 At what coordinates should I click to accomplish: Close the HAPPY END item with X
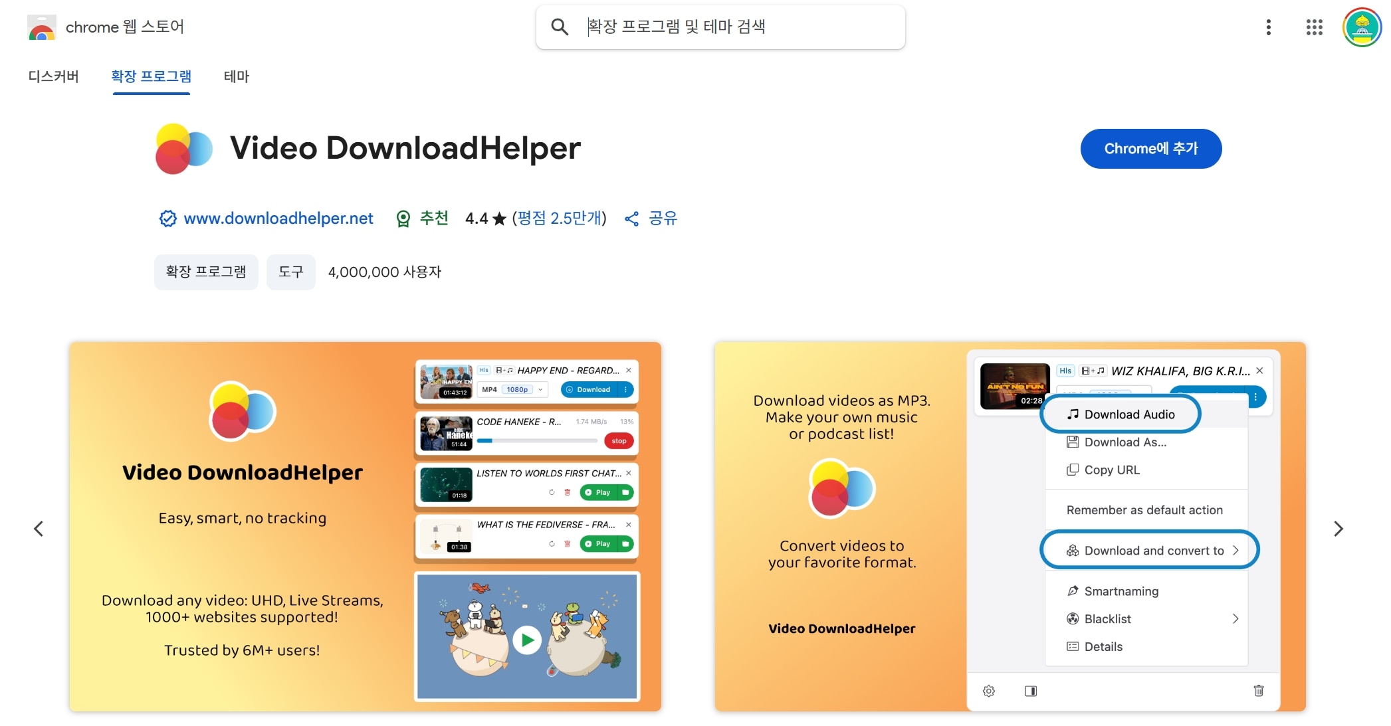point(629,371)
